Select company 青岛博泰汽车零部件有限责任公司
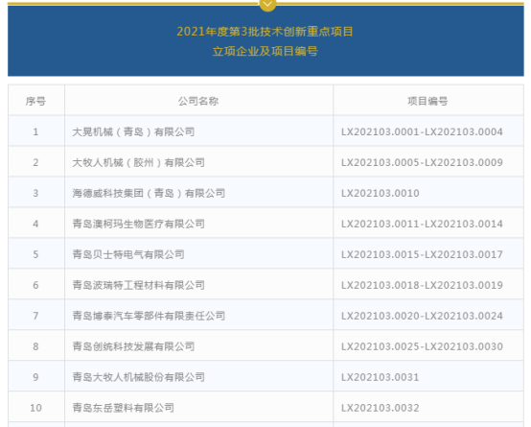Screen dimensions: 531x427 pos(149,316)
